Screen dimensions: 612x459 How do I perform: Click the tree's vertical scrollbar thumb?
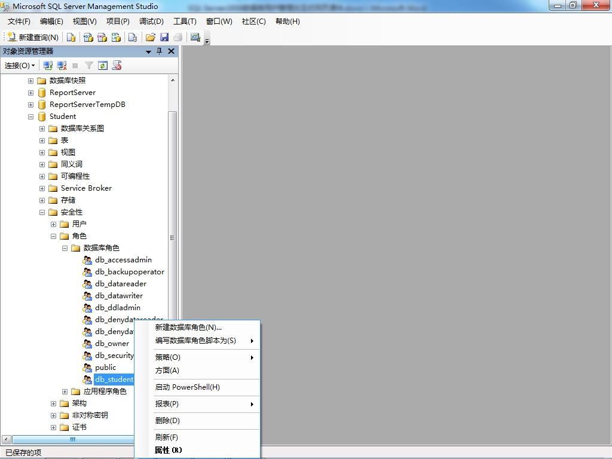(x=173, y=238)
